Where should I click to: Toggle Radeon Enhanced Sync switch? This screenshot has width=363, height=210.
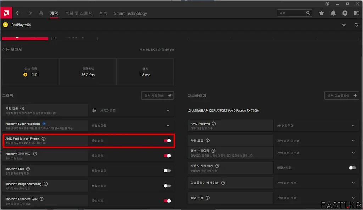[x=167, y=201]
